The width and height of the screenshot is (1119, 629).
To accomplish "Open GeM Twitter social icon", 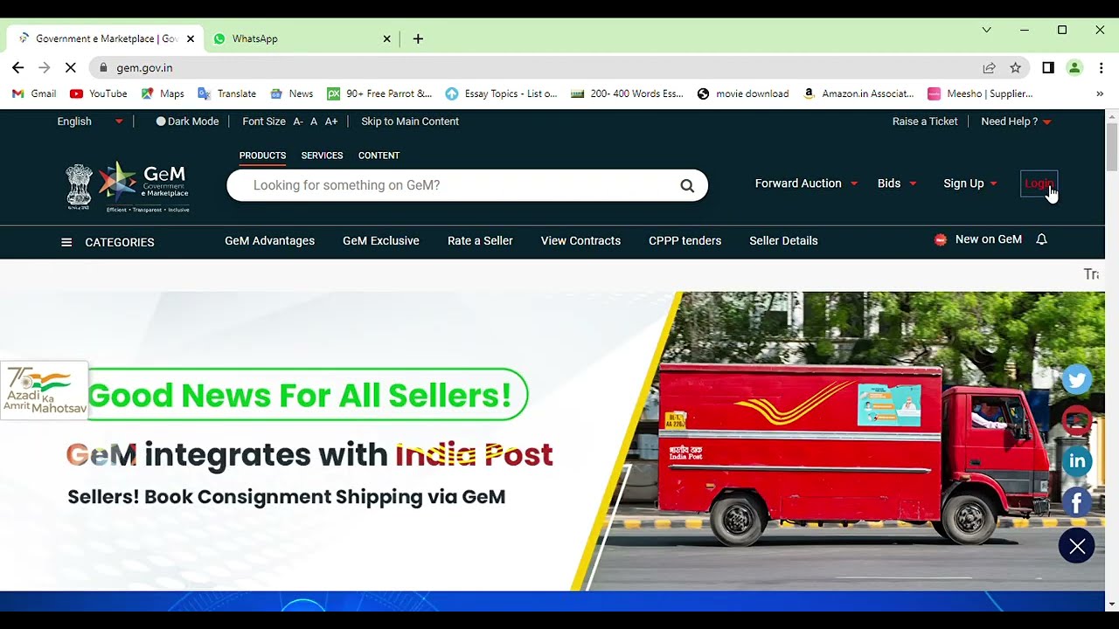I will click(1077, 380).
